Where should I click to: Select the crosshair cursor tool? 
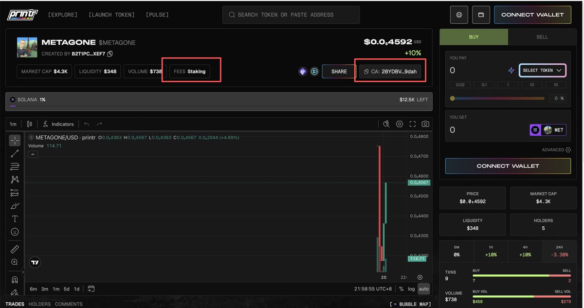coord(15,140)
